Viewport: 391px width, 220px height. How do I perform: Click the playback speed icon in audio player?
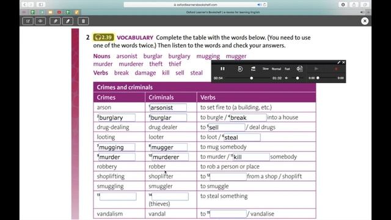[x=253, y=69]
